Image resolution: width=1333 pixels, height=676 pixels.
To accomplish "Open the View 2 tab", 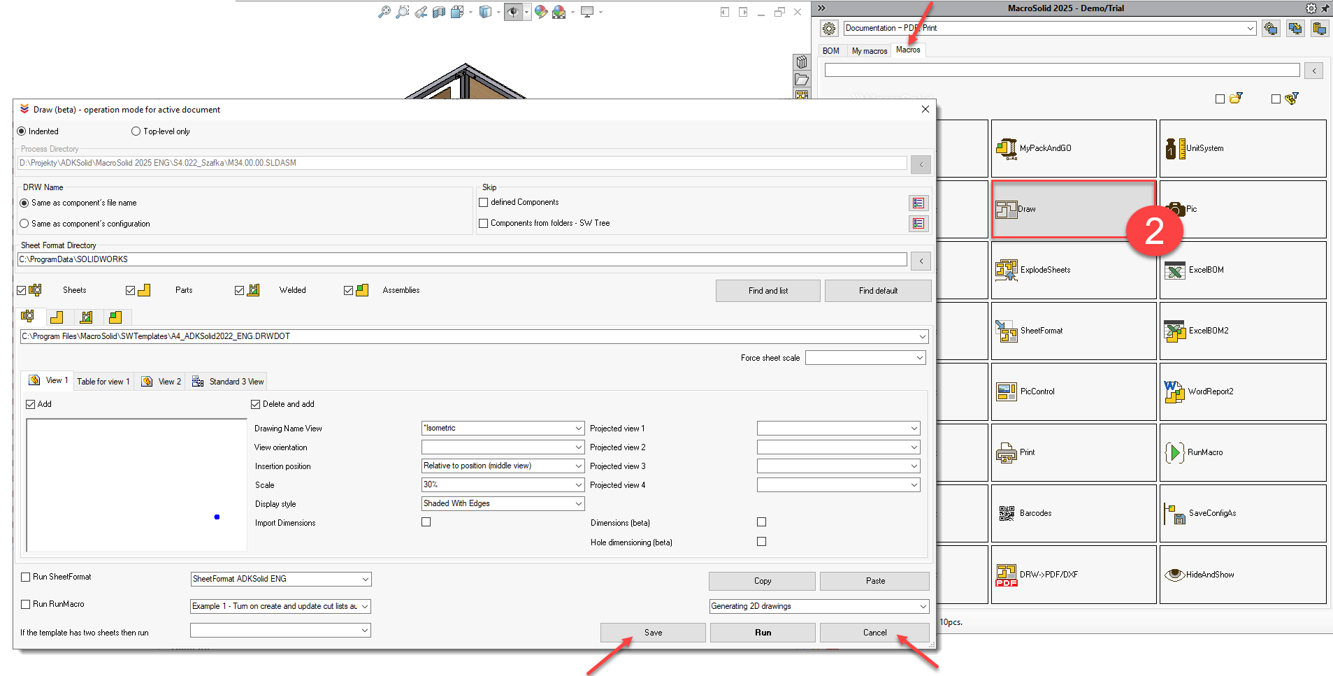I will (161, 382).
